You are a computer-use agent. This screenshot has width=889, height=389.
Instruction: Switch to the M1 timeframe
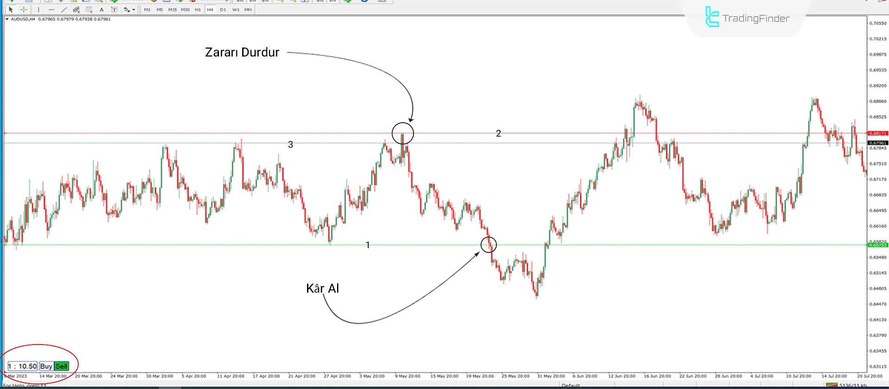click(147, 10)
